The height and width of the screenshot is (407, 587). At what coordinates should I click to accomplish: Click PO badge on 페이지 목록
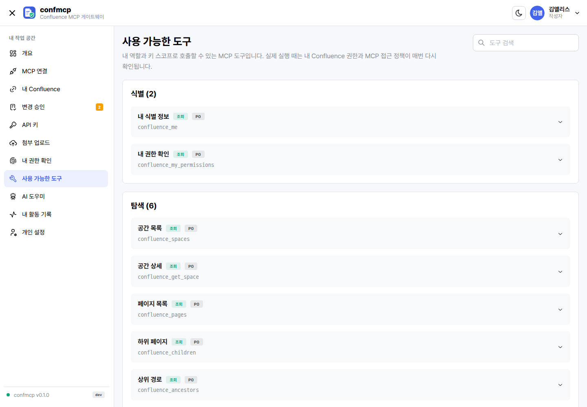[196, 304]
